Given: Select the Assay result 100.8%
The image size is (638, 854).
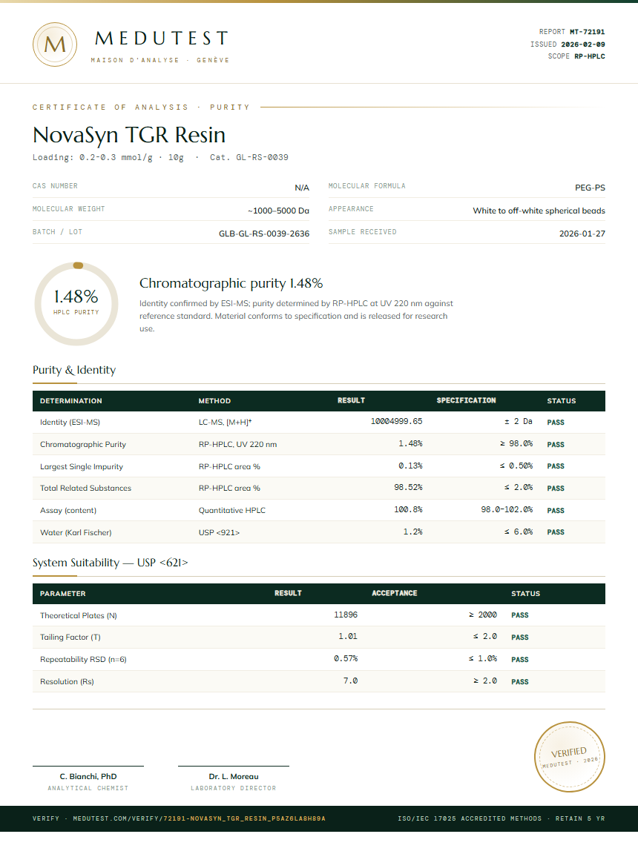Looking at the screenshot, I should coord(408,510).
